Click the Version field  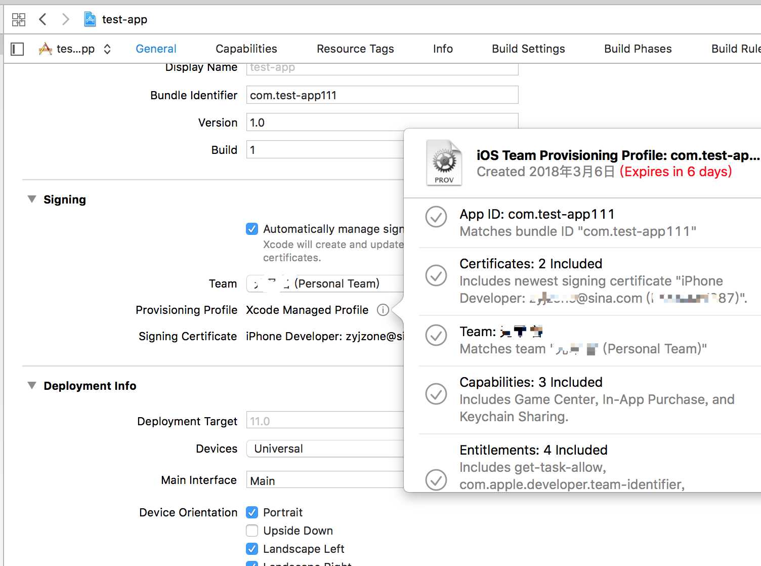point(382,122)
